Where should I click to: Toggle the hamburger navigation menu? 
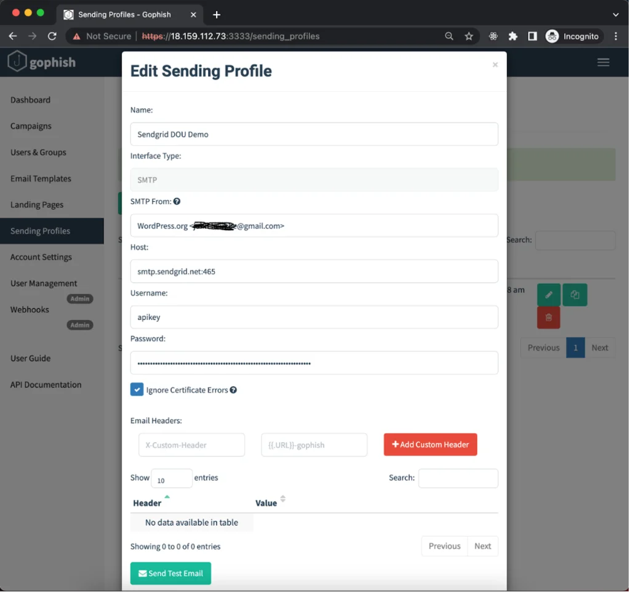click(603, 62)
